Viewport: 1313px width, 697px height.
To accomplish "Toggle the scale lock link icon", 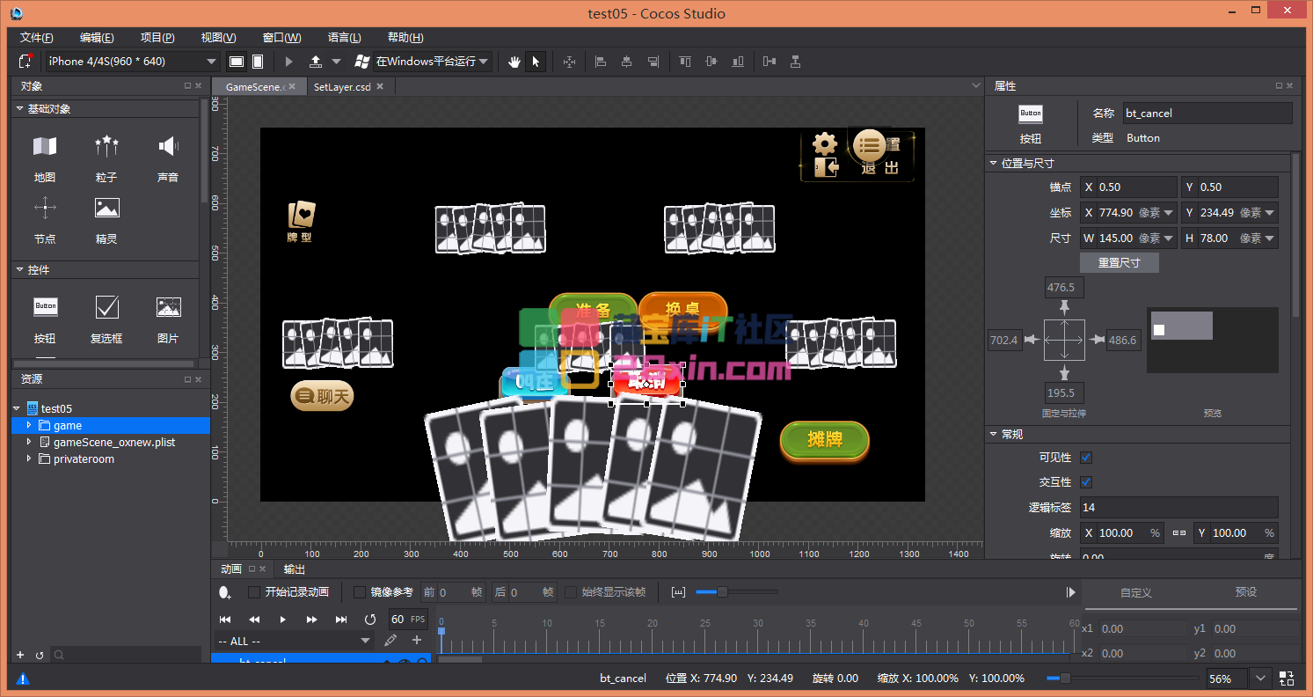I will pyautogui.click(x=1179, y=533).
